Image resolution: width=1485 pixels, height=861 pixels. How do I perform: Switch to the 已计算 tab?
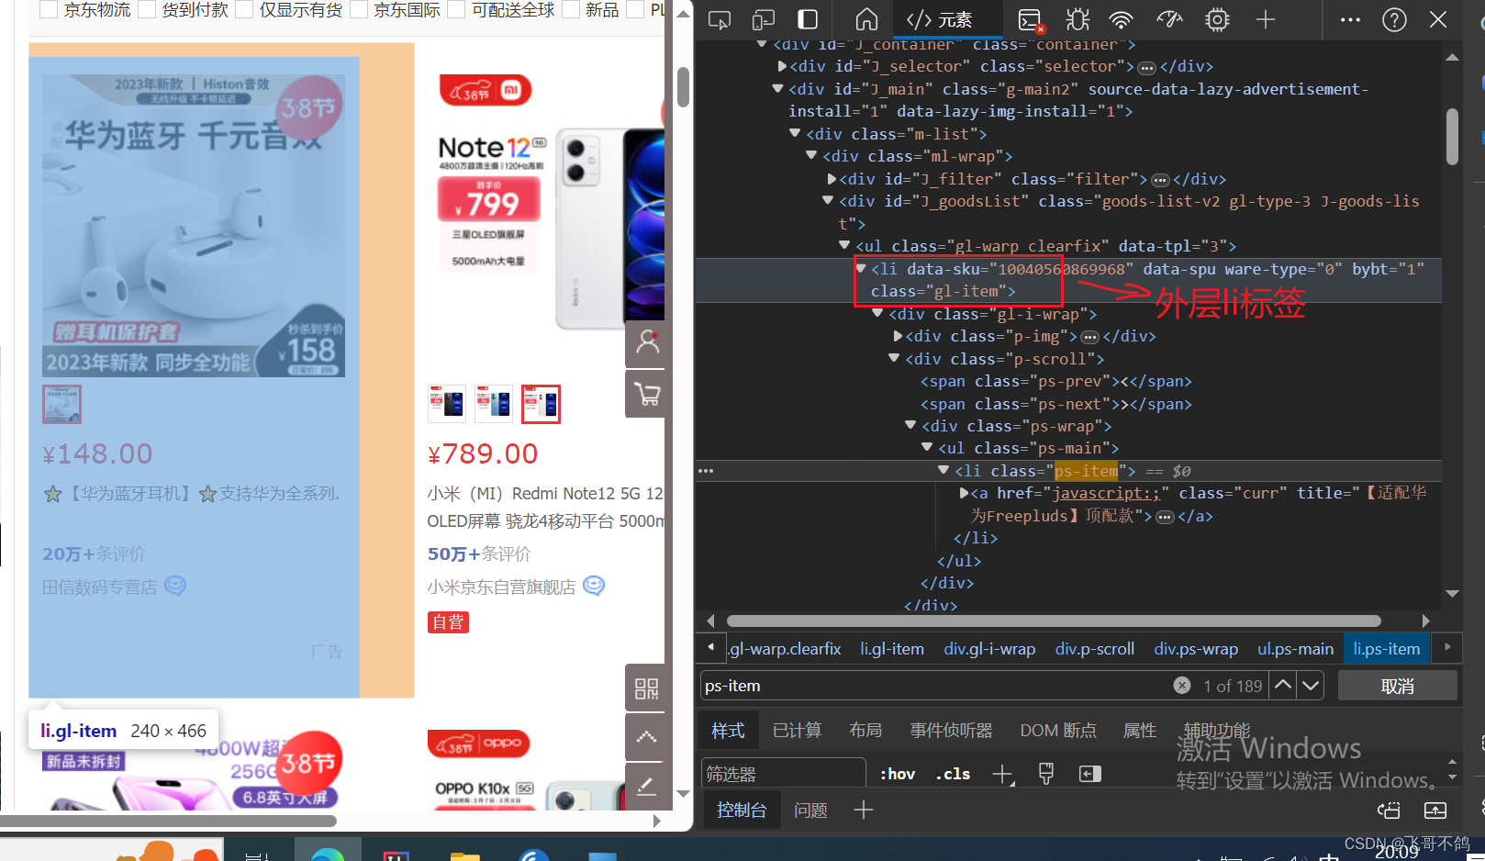(797, 731)
